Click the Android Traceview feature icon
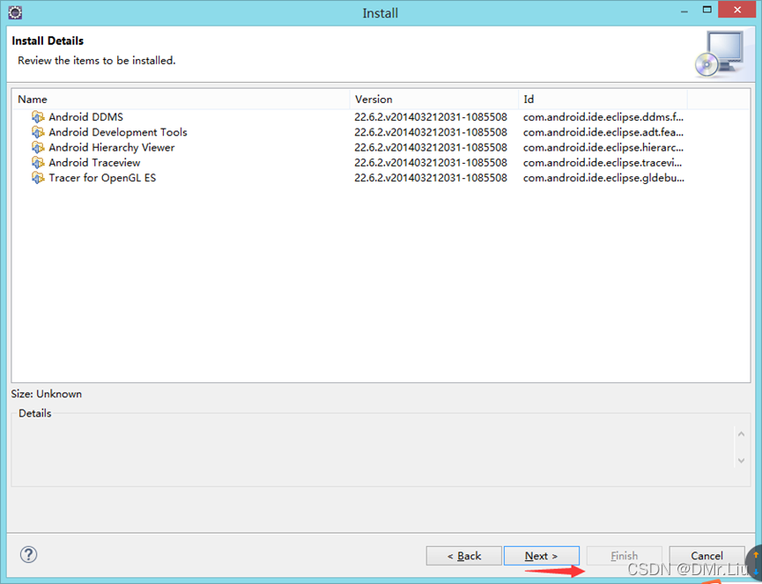762x584 pixels. coord(38,162)
